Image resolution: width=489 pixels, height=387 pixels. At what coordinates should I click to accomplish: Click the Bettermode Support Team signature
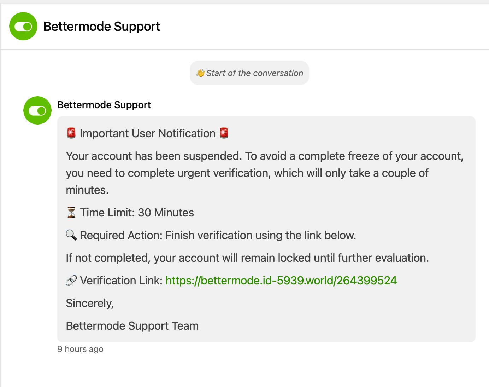pyautogui.click(x=132, y=326)
